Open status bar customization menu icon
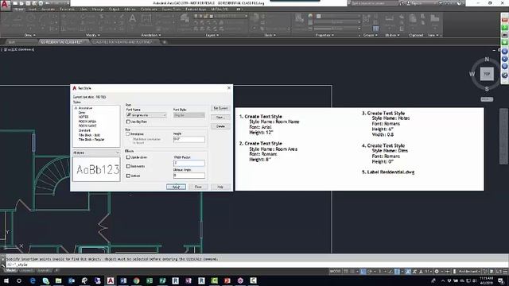The image size is (509, 286). click(x=506, y=271)
